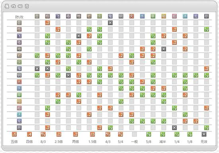Click the immune X cell in the 恶 defender row
Image resolution: width=219 pixels, height=153 pixels.
click(x=174, y=128)
